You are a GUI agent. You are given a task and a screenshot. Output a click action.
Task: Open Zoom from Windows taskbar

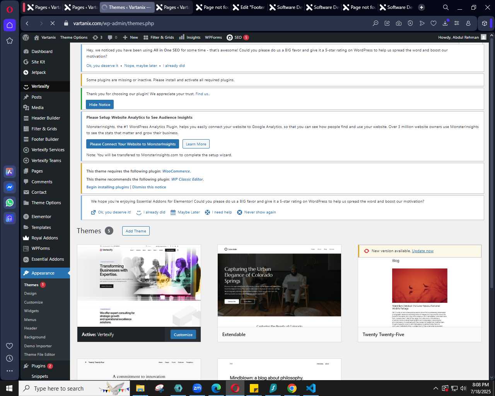tap(197, 388)
